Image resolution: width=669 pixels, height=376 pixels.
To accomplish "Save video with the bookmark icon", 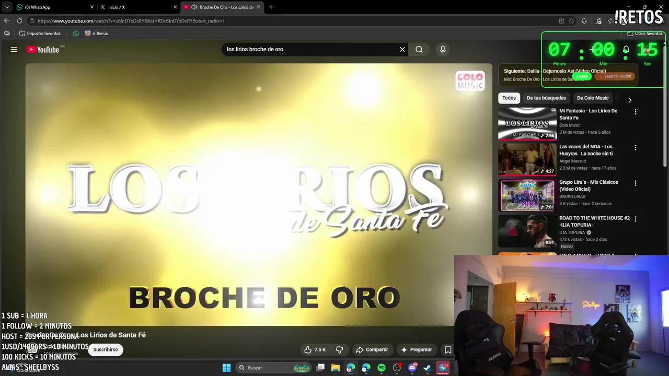I will tap(448, 350).
